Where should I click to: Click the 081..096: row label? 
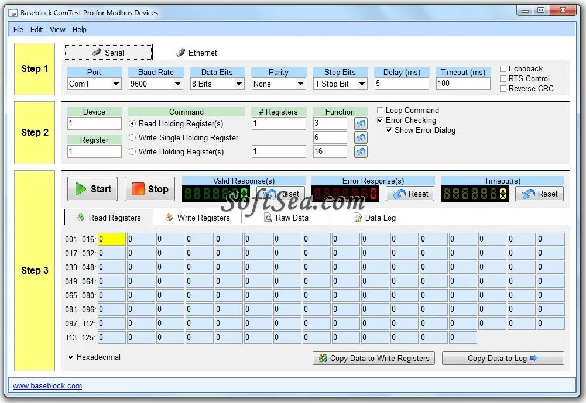click(80, 309)
